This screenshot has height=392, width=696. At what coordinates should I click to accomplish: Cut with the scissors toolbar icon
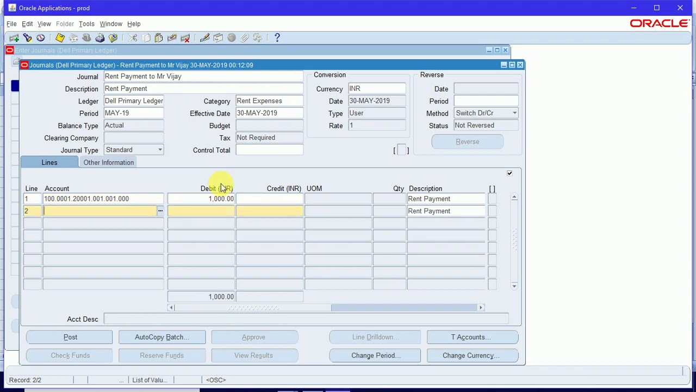point(132,38)
